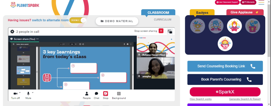Mute the microphone

28,95
